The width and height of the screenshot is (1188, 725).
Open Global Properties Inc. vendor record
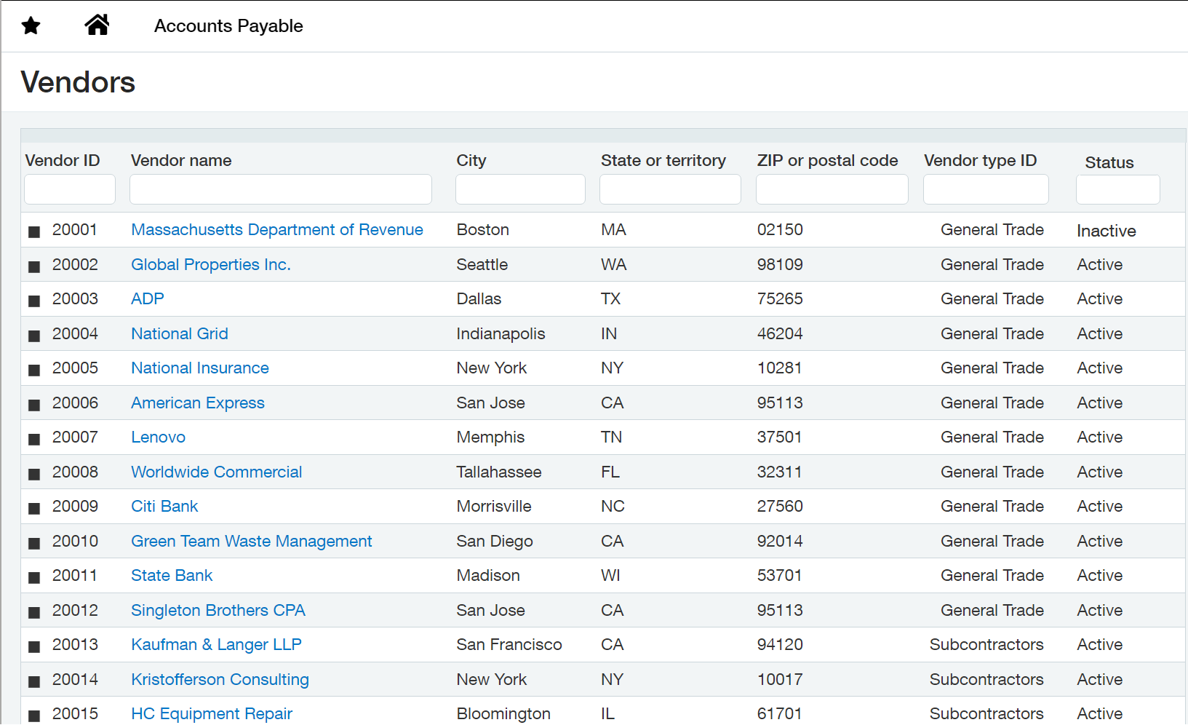point(211,264)
